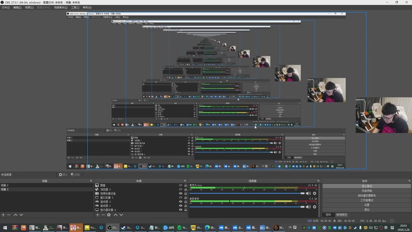Click the audio mixer vertical scrollbar
Screen dimensions: 412x232
[x=319, y=200]
